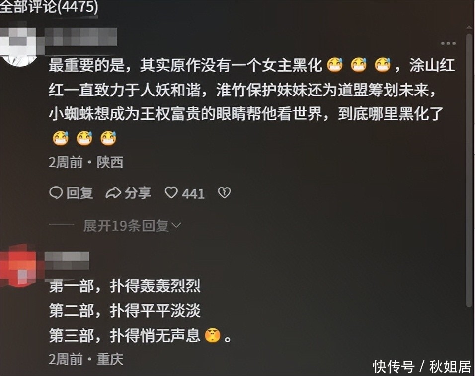Click the 2周前·陕西 timestamp
Screen dimensions: 475x376
86,162
